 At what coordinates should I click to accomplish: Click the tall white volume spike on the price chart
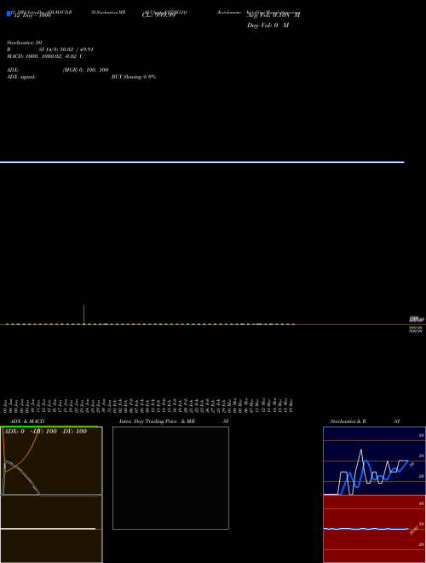pos(83,315)
